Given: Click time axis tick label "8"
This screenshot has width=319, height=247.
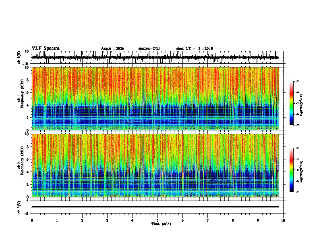Looking at the screenshot, I should point(233,220).
